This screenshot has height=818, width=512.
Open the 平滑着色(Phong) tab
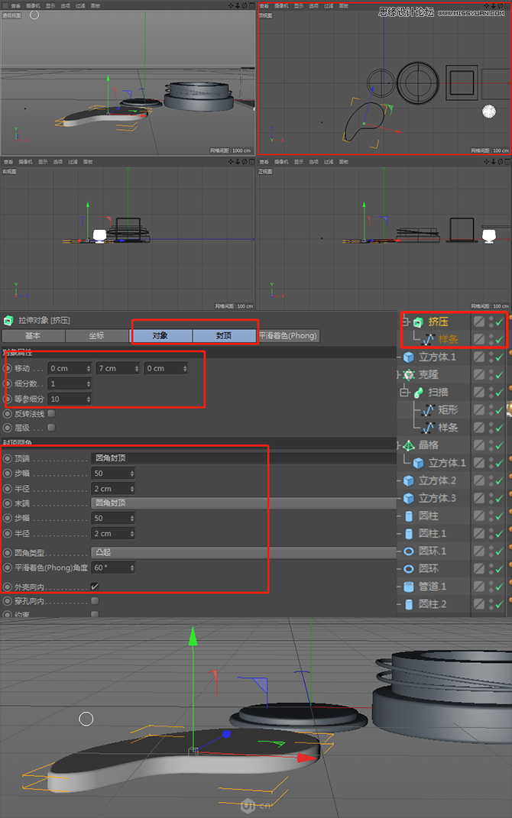click(x=287, y=336)
